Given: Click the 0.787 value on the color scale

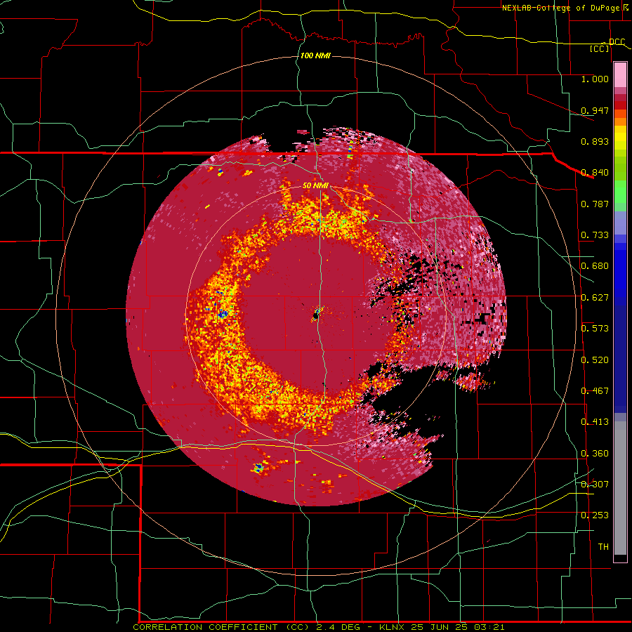Looking at the screenshot, I should 595,204.
